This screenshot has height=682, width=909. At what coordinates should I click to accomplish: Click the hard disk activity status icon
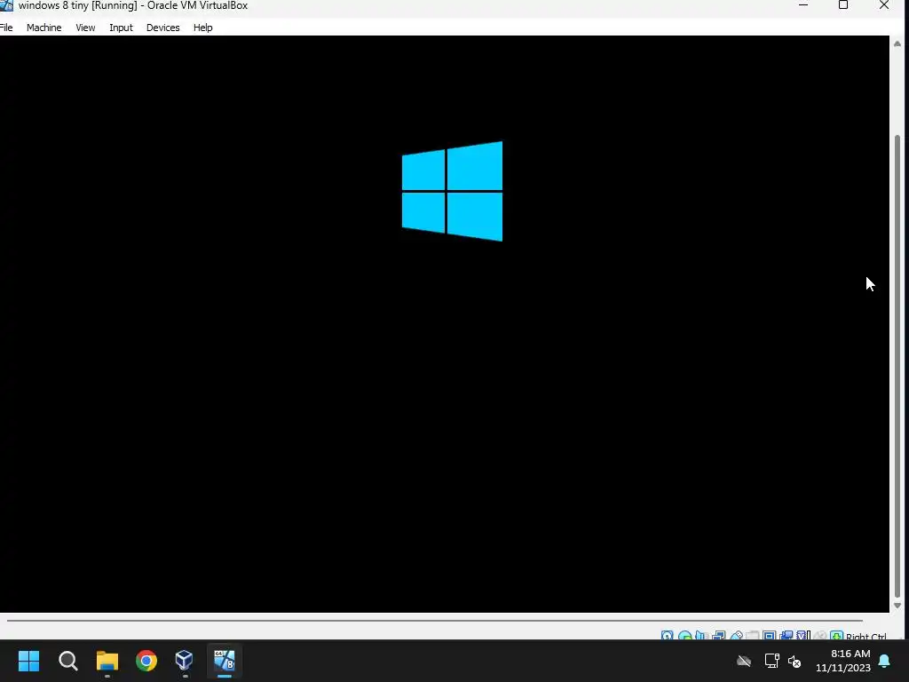coord(668,635)
